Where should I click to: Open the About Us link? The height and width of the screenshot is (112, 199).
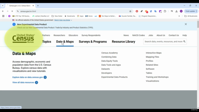click(161, 35)
